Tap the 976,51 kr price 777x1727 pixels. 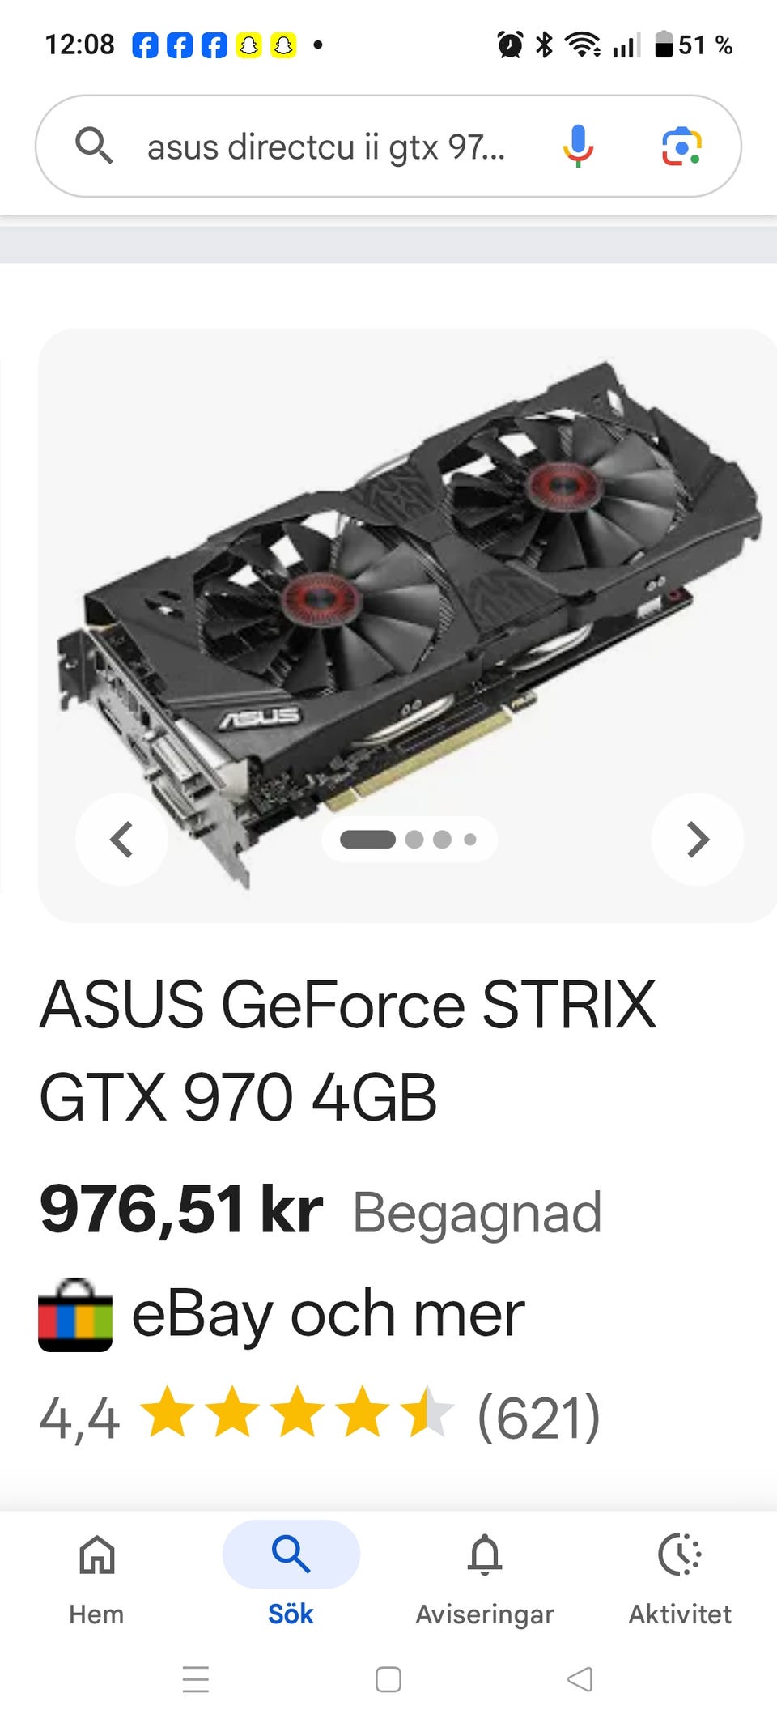(181, 1210)
